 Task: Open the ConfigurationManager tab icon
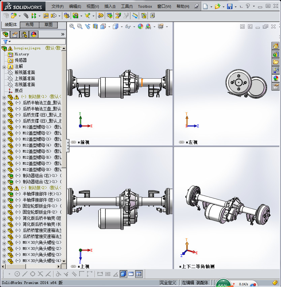tap(24, 34)
